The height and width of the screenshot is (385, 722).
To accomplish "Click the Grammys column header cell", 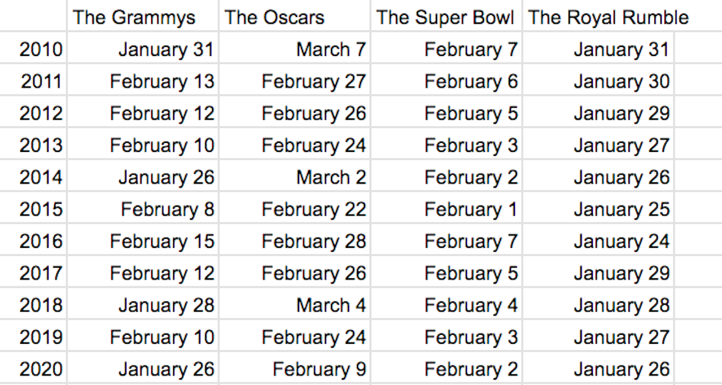I will click(143, 17).
